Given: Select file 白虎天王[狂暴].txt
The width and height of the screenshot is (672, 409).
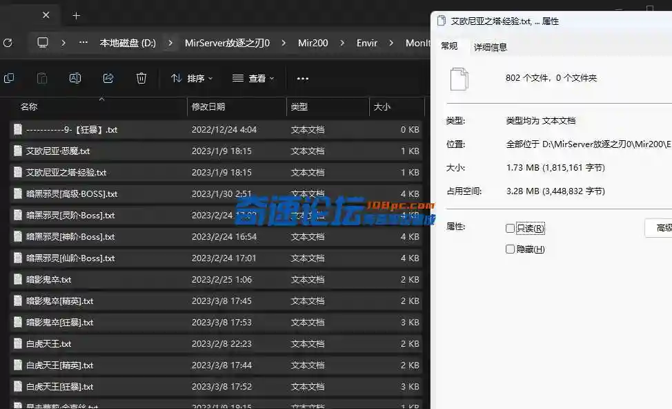Looking at the screenshot, I should pos(216,387).
